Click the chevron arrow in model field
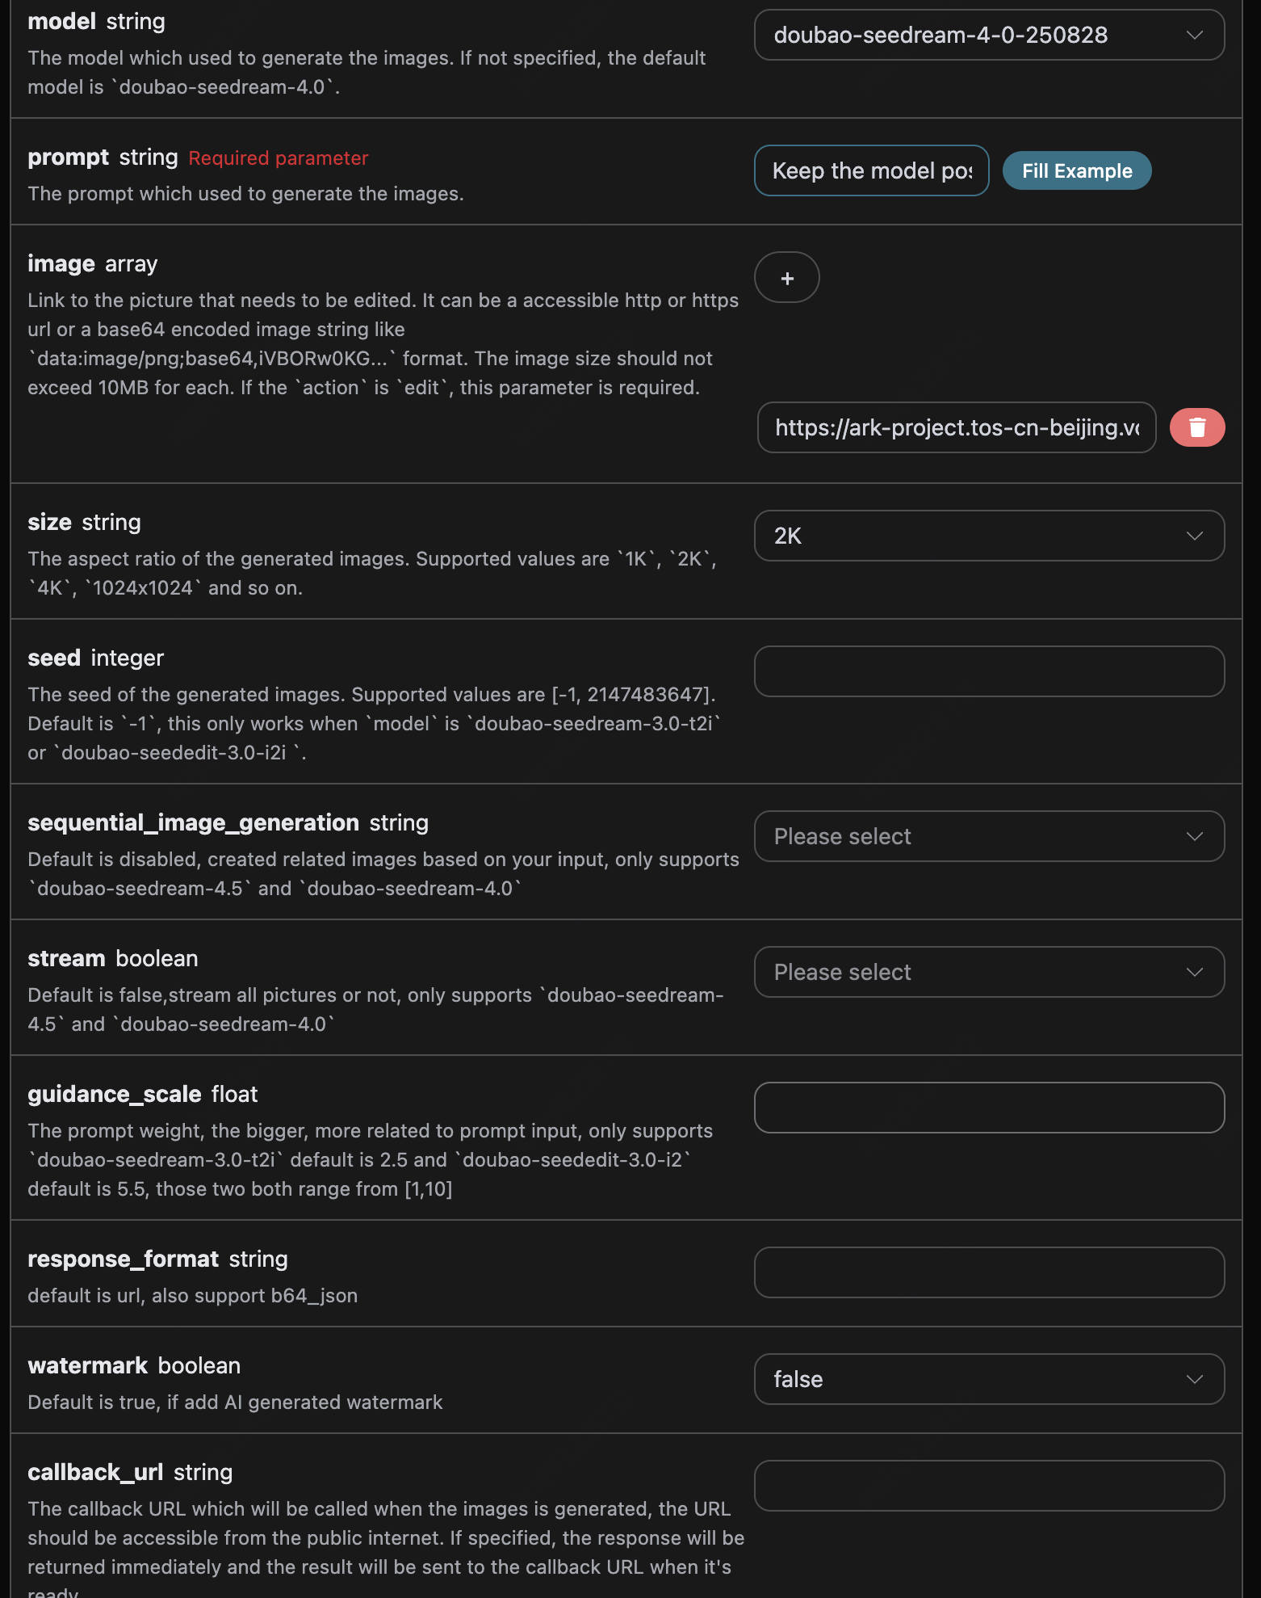The image size is (1261, 1598). point(1194,36)
